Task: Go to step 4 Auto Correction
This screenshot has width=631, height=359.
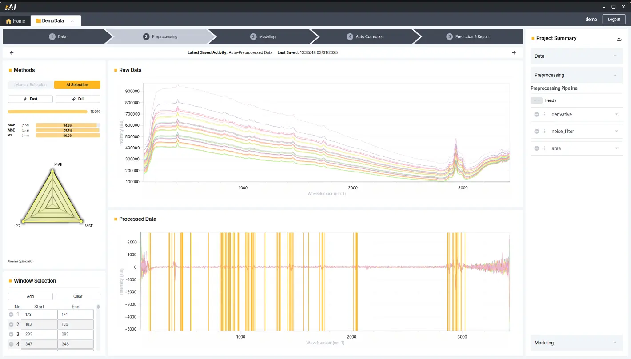Action: pos(365,36)
